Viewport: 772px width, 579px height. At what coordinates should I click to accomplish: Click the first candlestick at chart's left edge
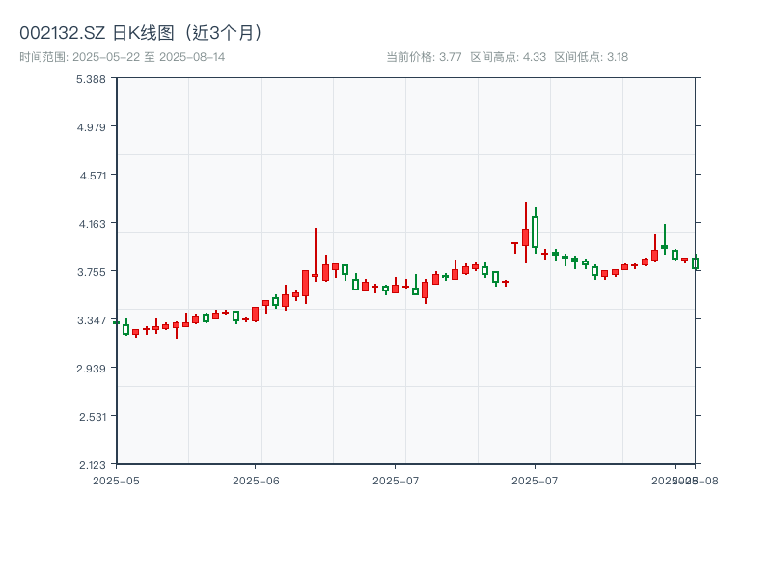[x=116, y=322]
